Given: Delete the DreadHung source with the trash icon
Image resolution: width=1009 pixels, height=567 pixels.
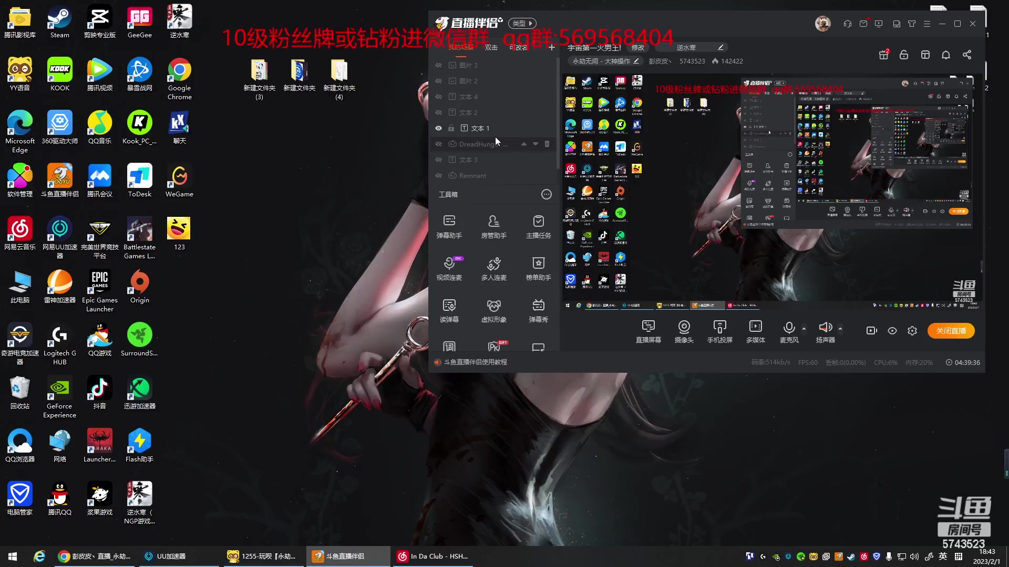Looking at the screenshot, I should pyautogui.click(x=547, y=144).
